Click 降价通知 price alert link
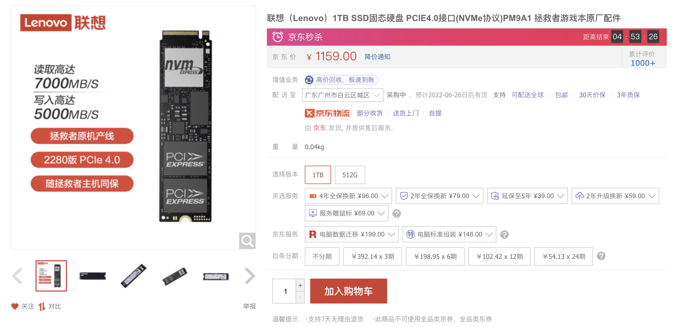 coord(377,57)
